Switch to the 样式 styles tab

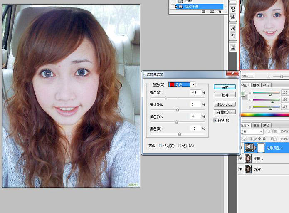click(266, 85)
